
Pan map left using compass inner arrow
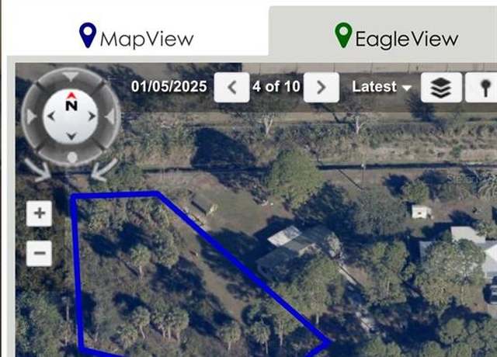(x=51, y=116)
